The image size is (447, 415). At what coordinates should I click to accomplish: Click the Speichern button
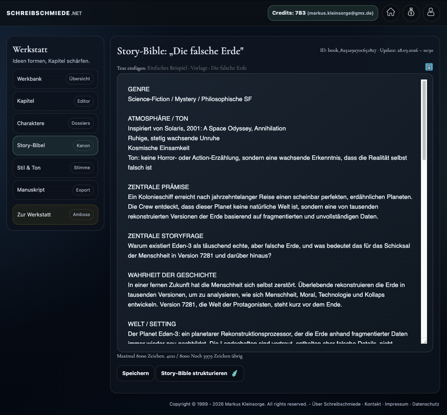pos(135,373)
